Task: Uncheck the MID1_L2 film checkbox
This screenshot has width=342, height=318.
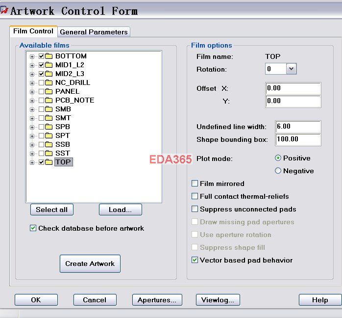Action: (x=42, y=65)
